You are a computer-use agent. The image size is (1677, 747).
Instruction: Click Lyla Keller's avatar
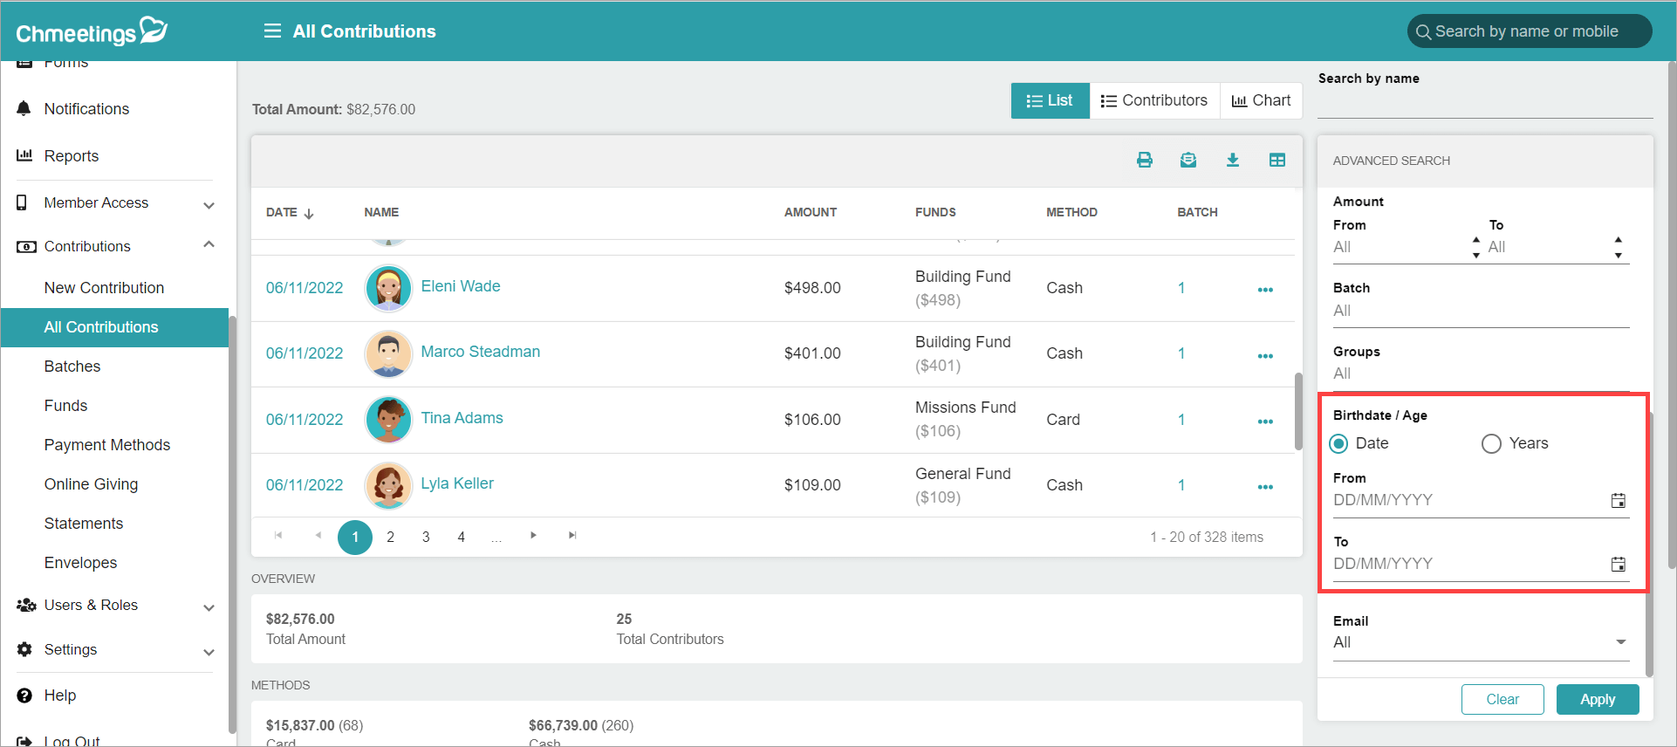(x=388, y=485)
